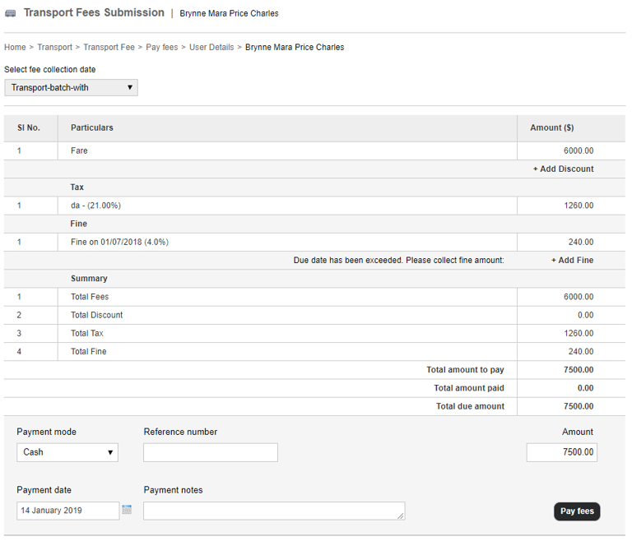Click the Select fee collection date label
Viewport: 632px width, 541px height.
(x=50, y=69)
